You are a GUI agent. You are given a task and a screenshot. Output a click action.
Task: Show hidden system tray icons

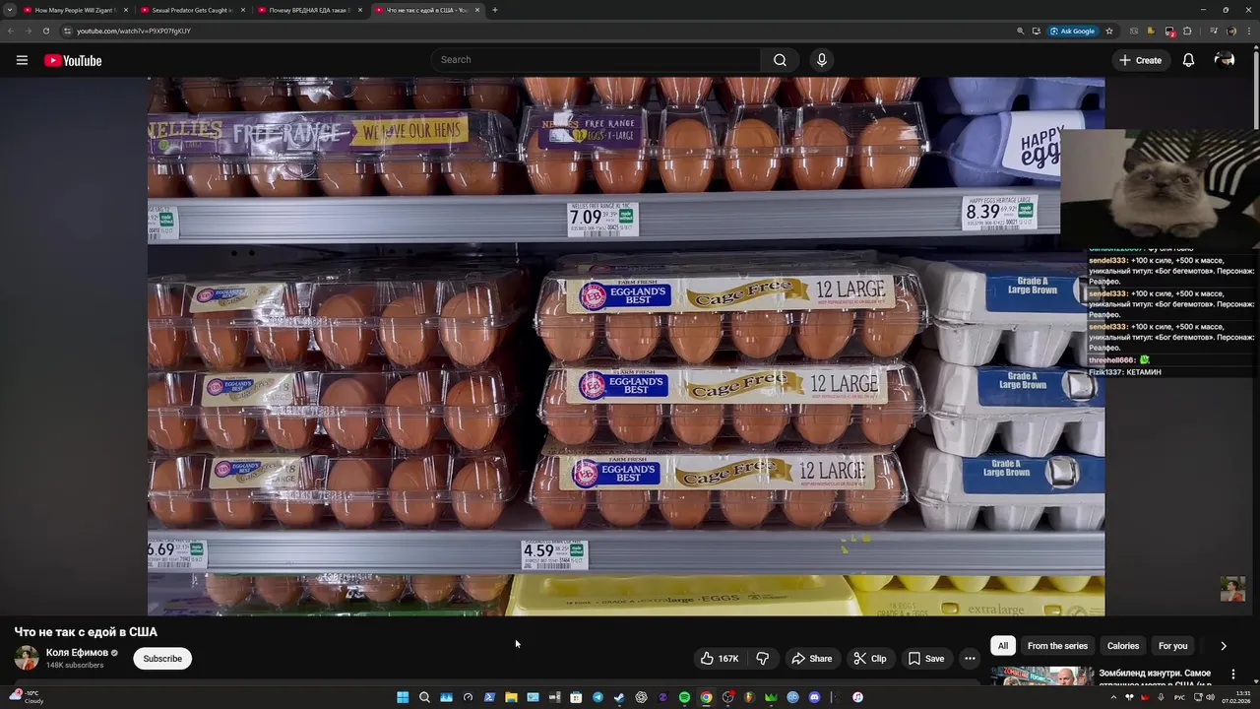pos(1114,697)
